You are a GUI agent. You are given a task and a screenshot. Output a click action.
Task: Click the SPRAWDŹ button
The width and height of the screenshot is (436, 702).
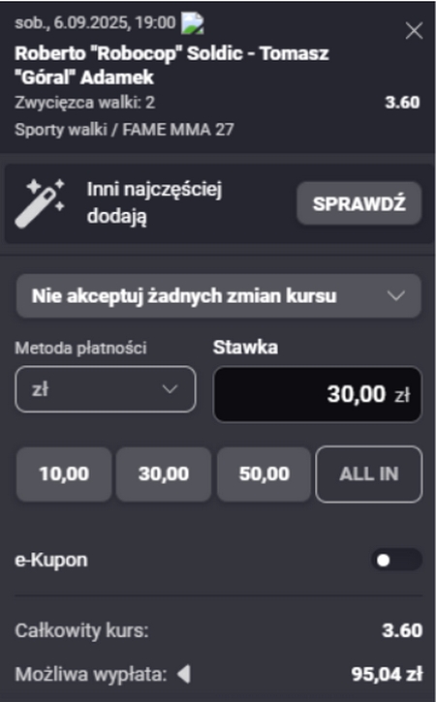pos(358,203)
